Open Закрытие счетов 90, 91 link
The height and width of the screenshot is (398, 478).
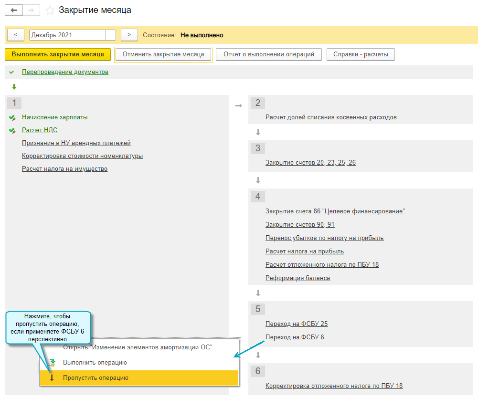300,225
